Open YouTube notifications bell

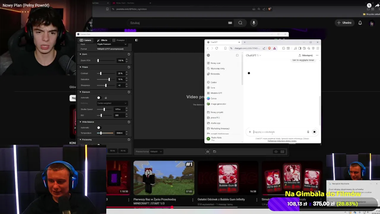pyautogui.click(x=360, y=23)
